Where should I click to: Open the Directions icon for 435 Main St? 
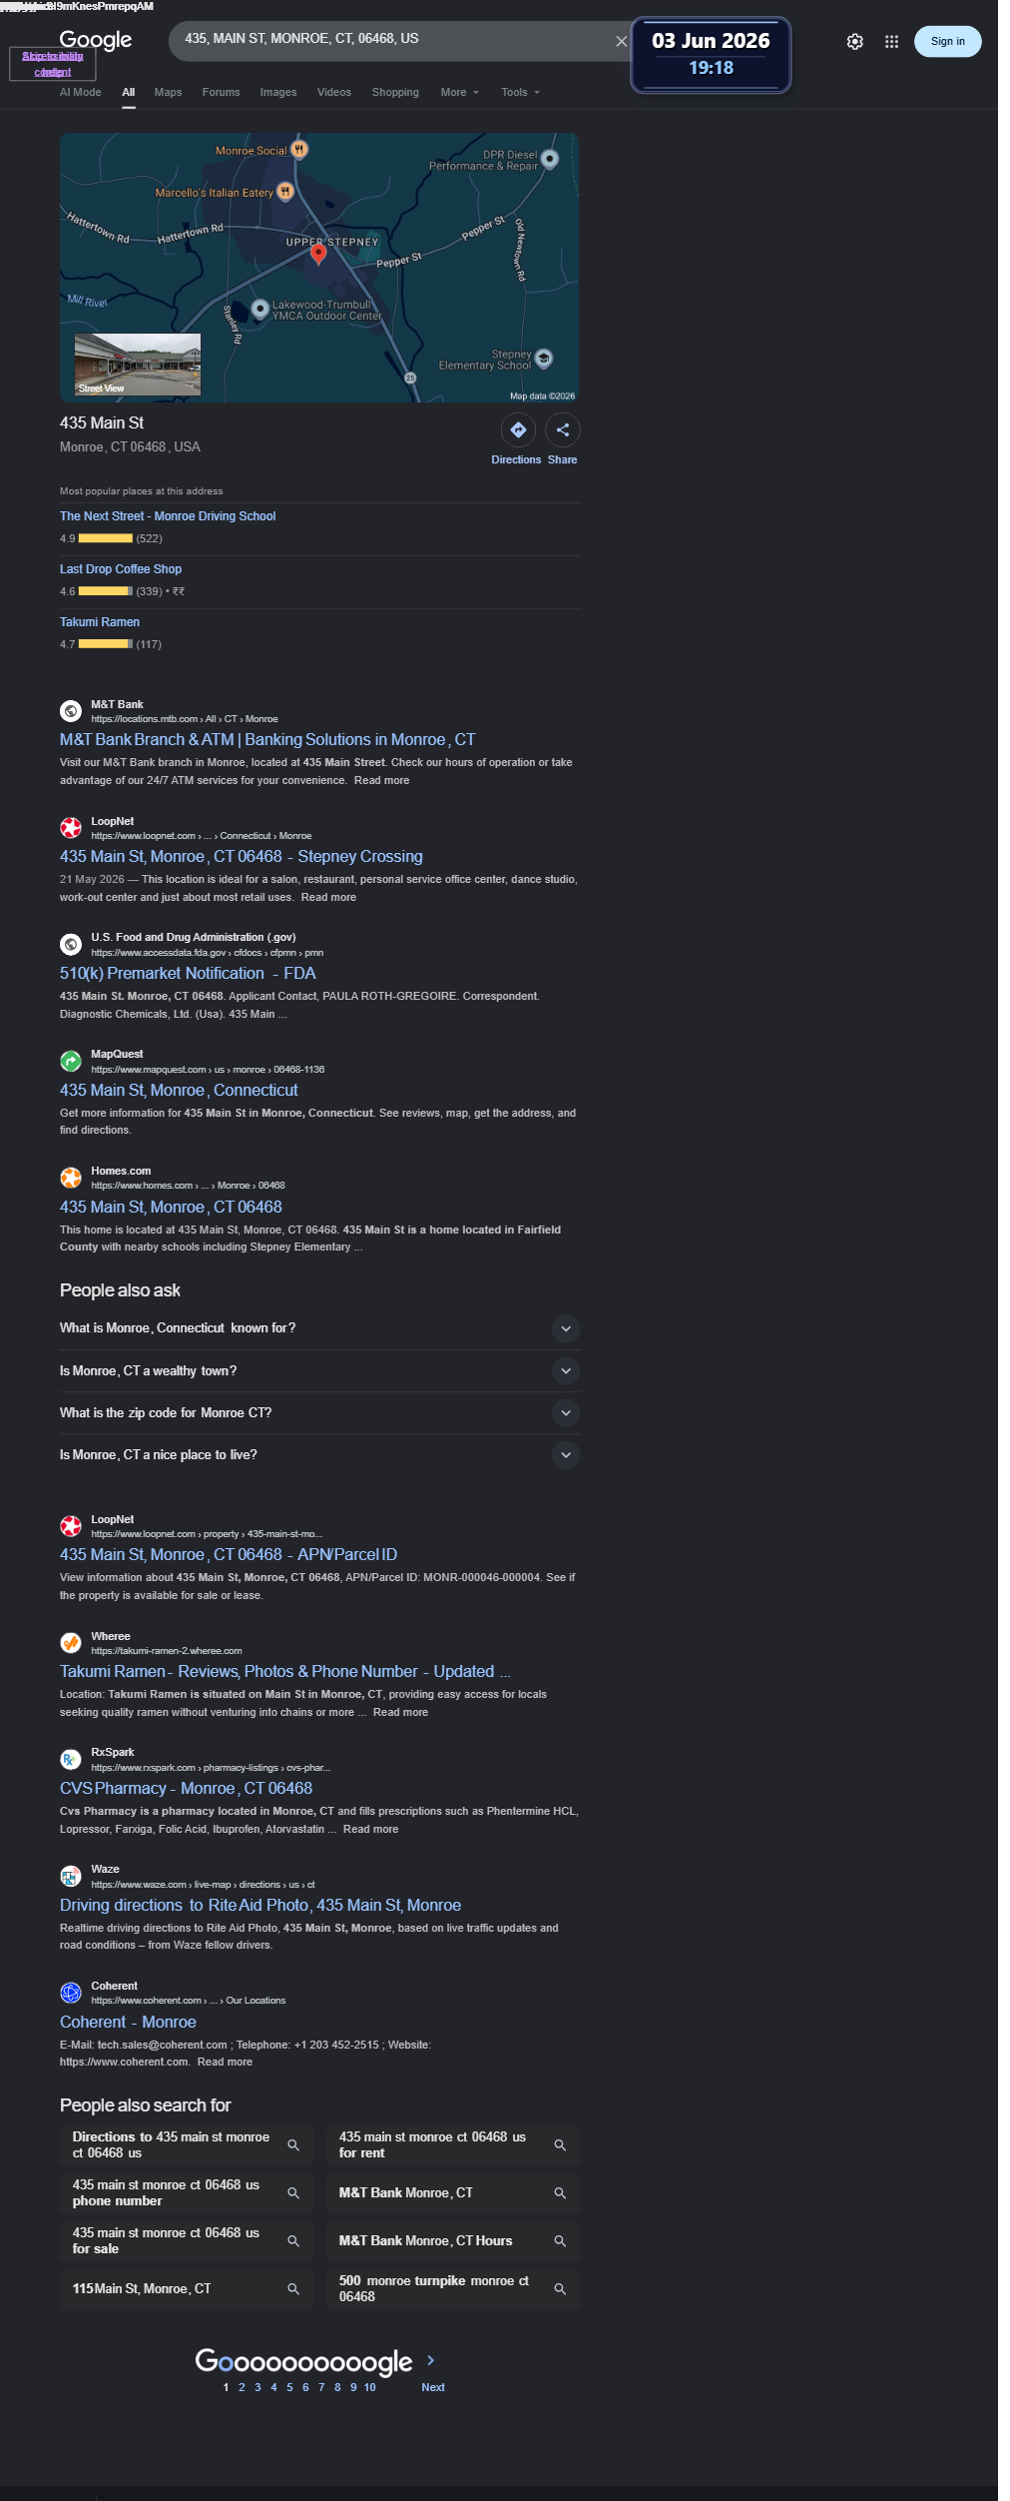(x=518, y=429)
